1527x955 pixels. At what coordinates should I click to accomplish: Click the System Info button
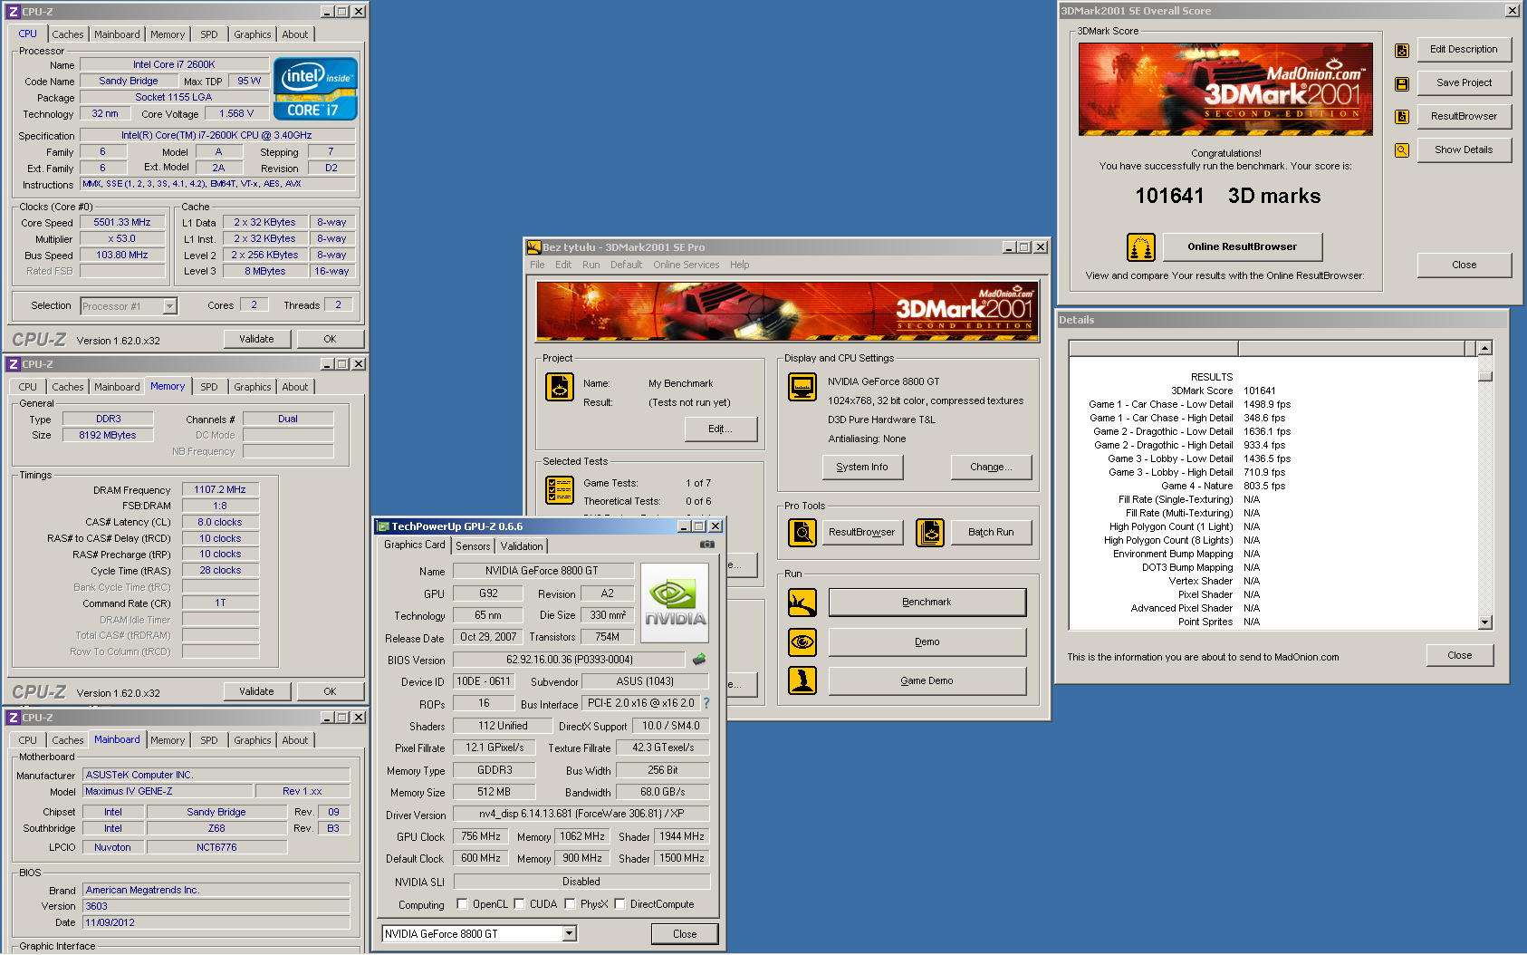coord(862,468)
